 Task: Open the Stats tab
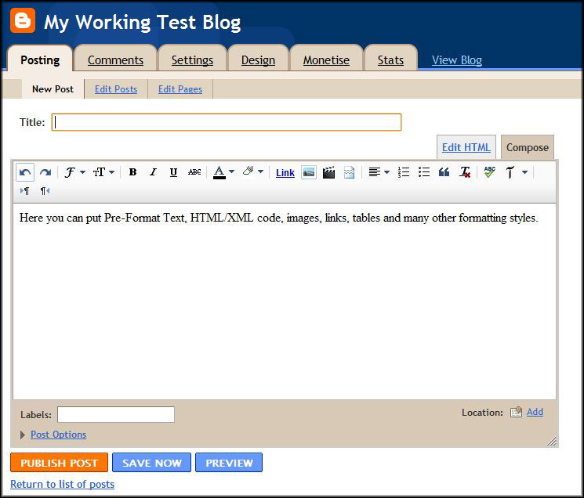390,60
